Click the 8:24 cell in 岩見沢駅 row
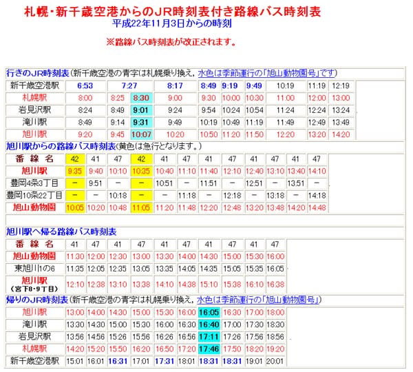The width and height of the screenshot is (413, 372). click(85, 110)
